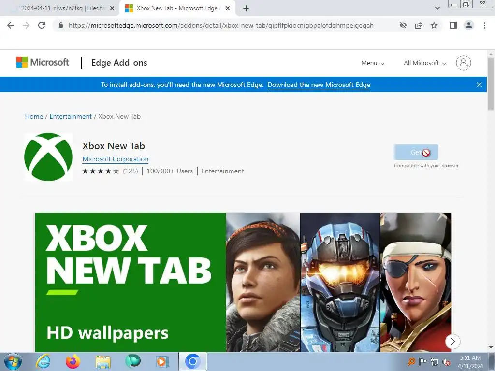
Task: Open the Action Center flag icon
Action: point(422,361)
